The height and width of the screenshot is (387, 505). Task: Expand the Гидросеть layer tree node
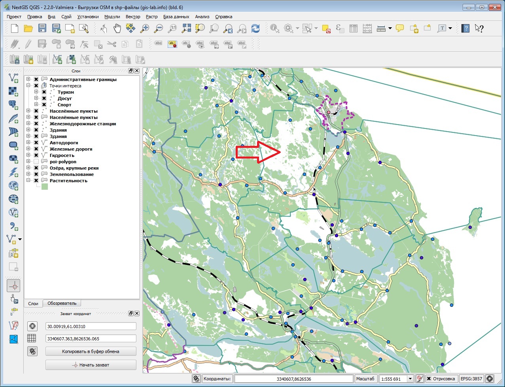click(x=28, y=155)
